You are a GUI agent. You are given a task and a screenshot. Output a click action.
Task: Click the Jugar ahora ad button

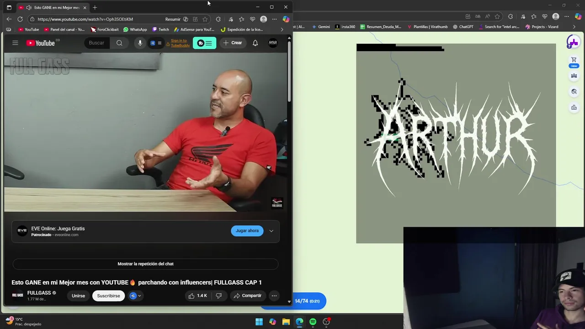pyautogui.click(x=247, y=231)
